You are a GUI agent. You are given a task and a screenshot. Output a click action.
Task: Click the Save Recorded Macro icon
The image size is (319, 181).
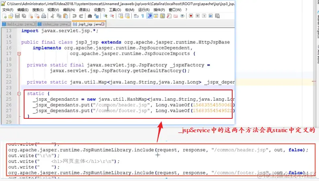217,16
